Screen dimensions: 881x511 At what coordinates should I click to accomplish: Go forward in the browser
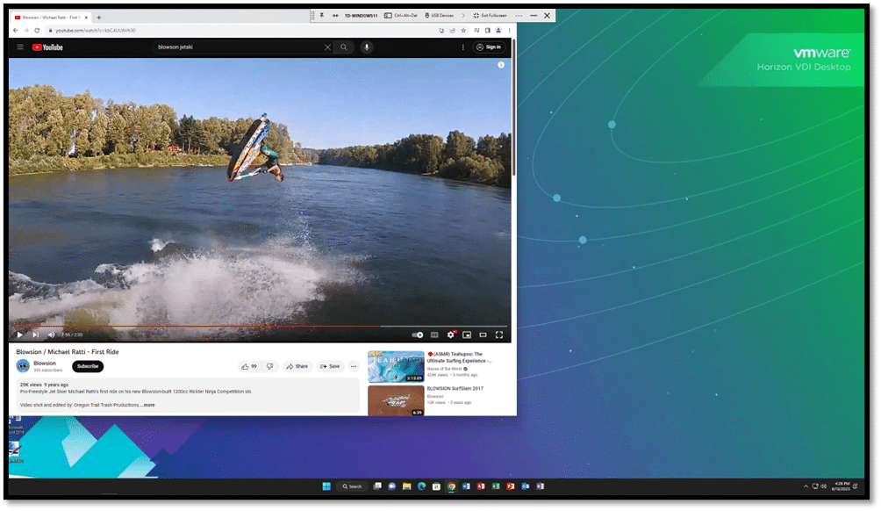25,31
